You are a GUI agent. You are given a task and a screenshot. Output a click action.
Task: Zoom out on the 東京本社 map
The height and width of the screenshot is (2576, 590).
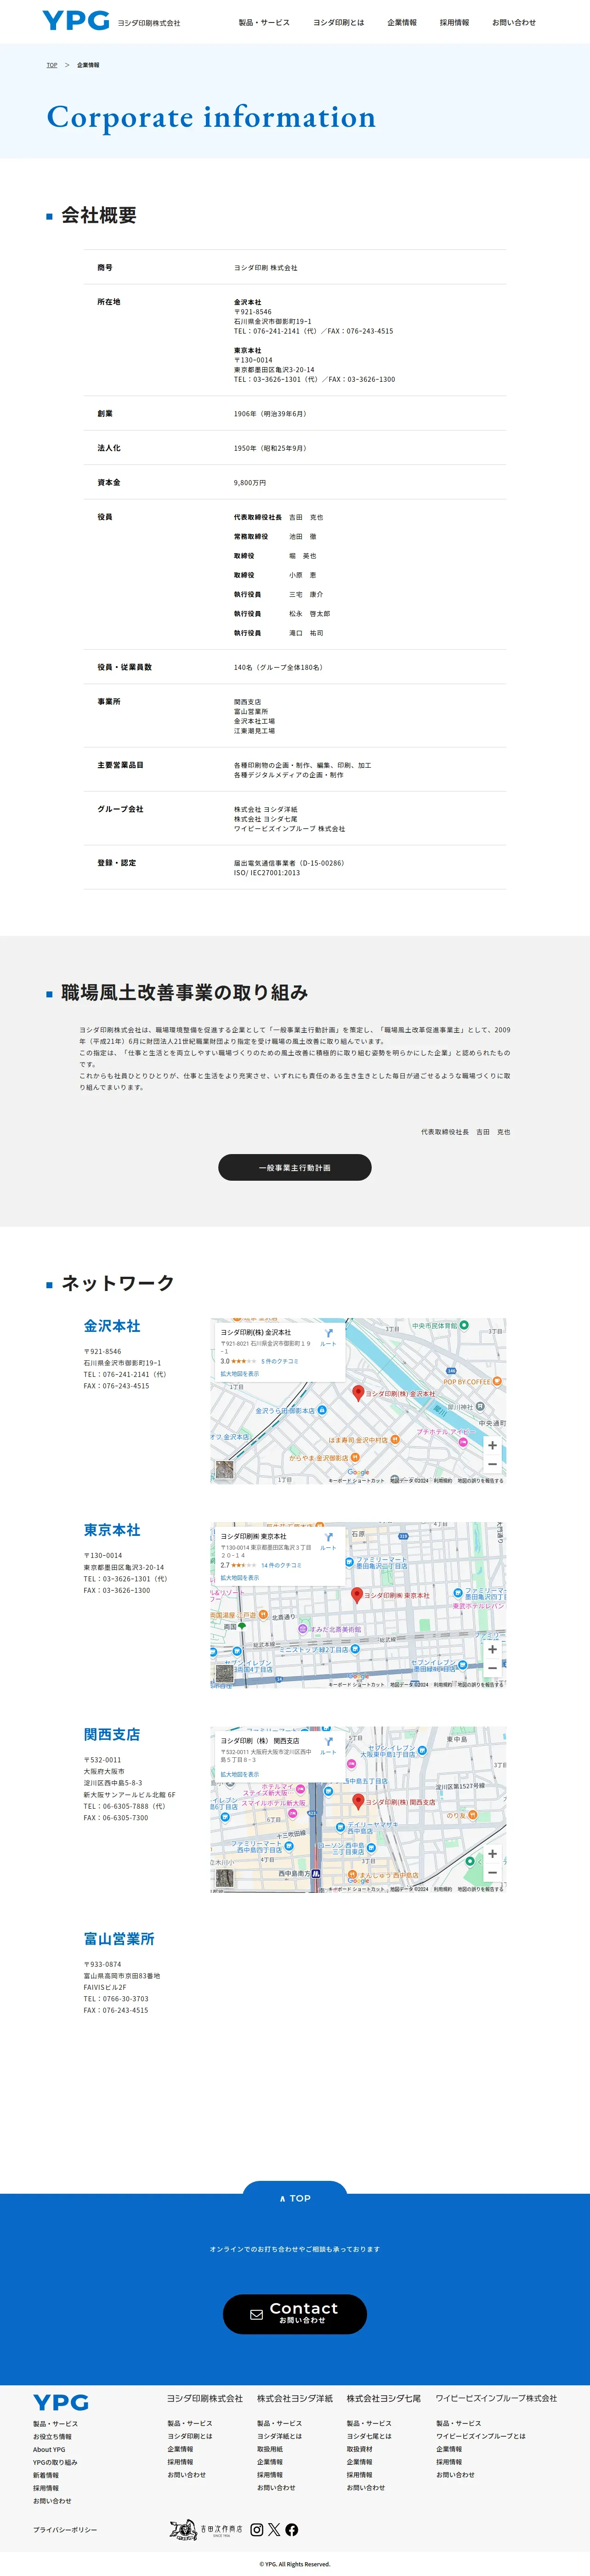coord(492,1668)
